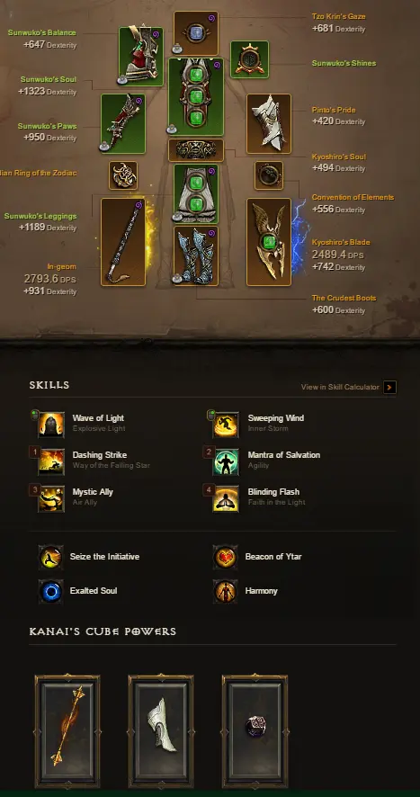
Task: Select Kyoshiro's Blade off-hand item slot
Action: click(x=269, y=242)
